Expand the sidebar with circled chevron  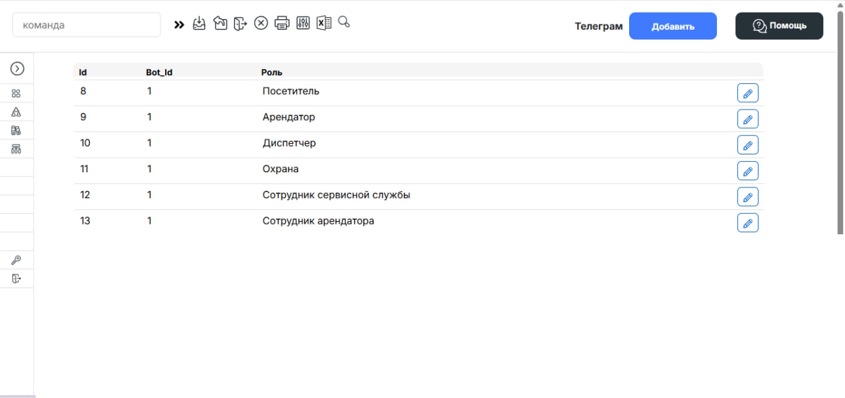(x=17, y=69)
